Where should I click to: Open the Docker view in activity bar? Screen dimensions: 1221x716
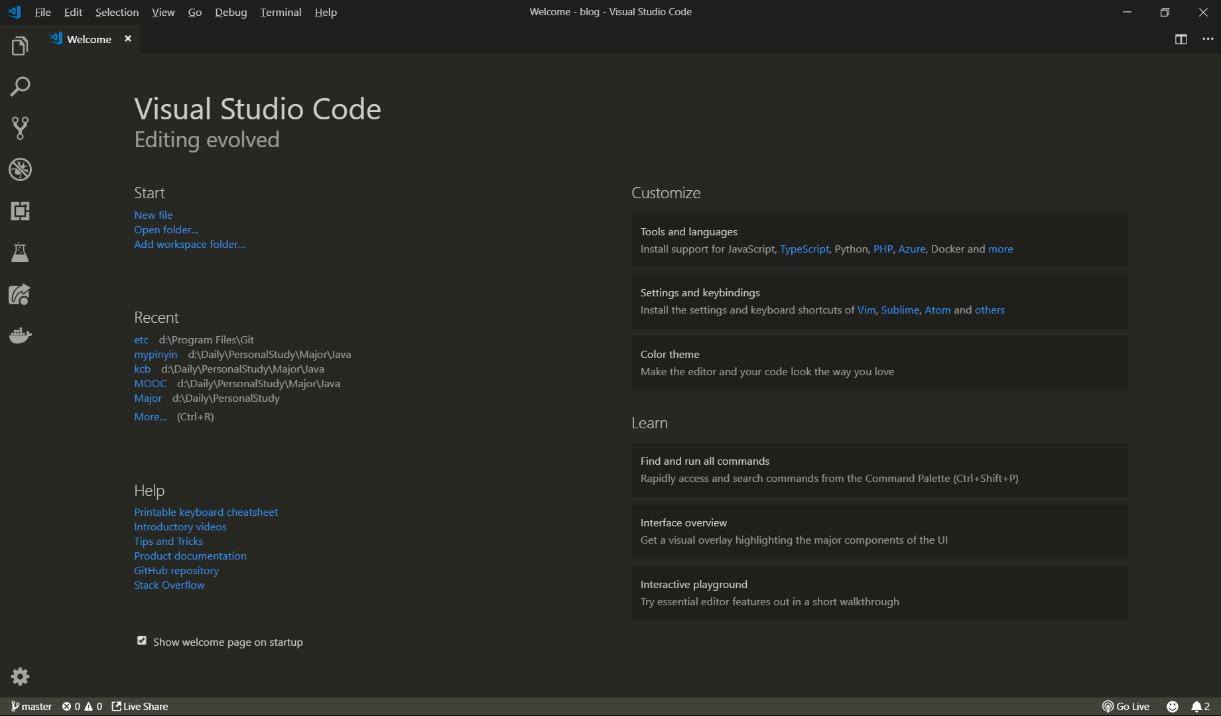(20, 335)
